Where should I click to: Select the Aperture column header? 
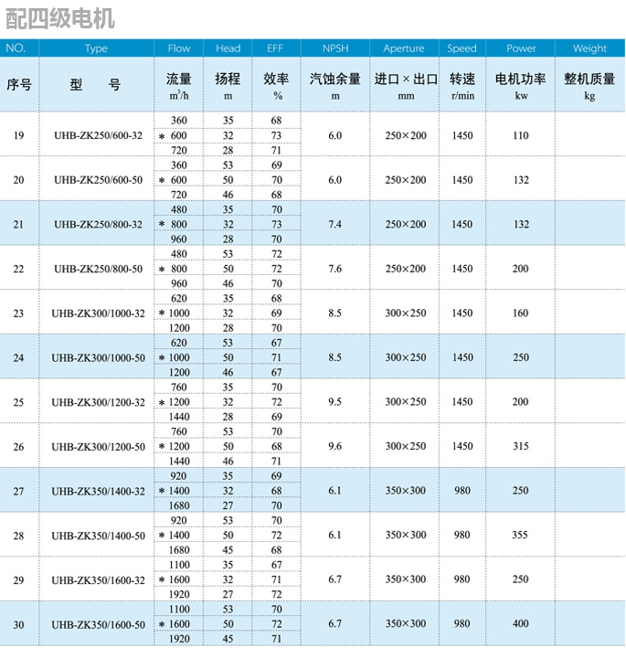pyautogui.click(x=404, y=48)
